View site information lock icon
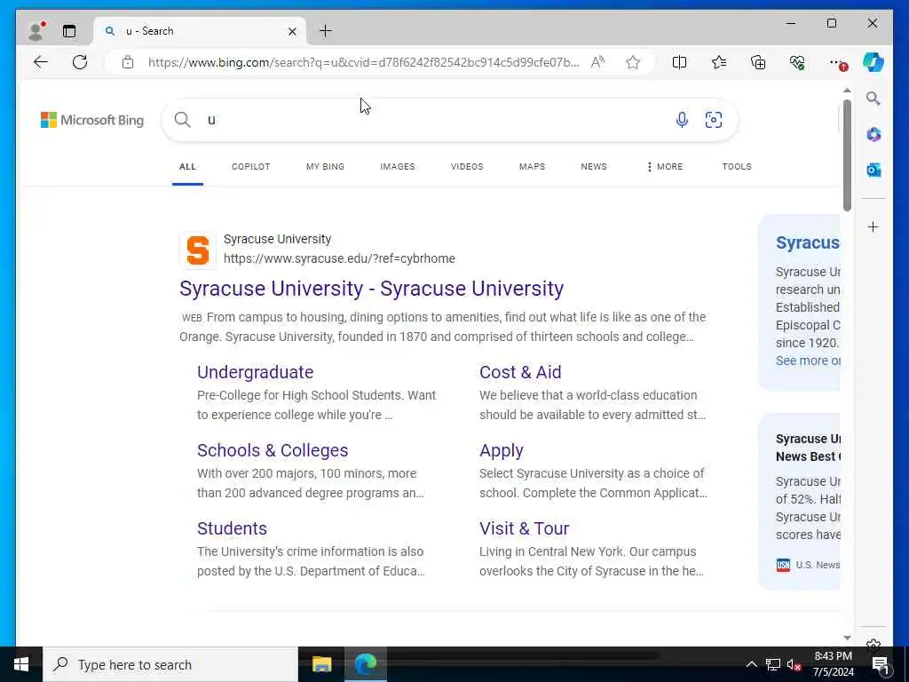909x682 pixels. tap(128, 62)
